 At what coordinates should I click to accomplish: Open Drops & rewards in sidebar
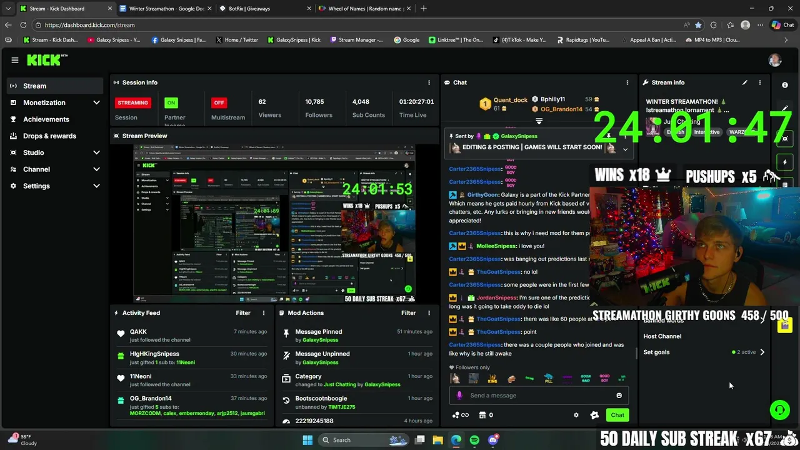click(x=54, y=136)
